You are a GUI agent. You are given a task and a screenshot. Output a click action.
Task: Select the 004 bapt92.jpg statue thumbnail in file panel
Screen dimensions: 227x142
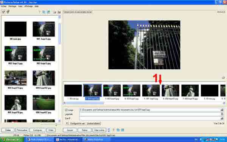point(44,78)
